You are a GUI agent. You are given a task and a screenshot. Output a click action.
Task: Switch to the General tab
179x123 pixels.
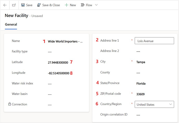coord(11,24)
